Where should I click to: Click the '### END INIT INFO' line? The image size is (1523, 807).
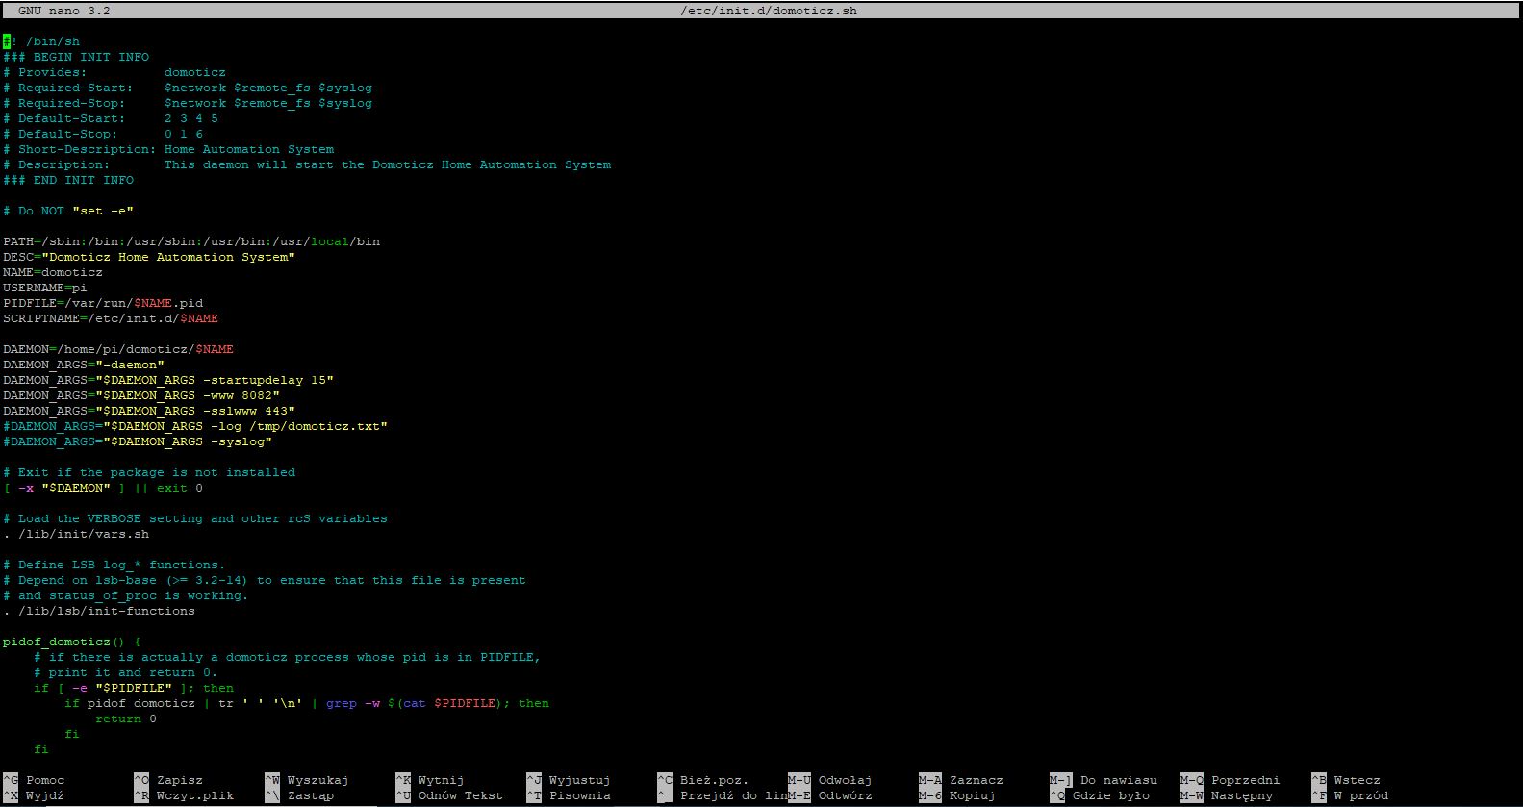coord(68,180)
